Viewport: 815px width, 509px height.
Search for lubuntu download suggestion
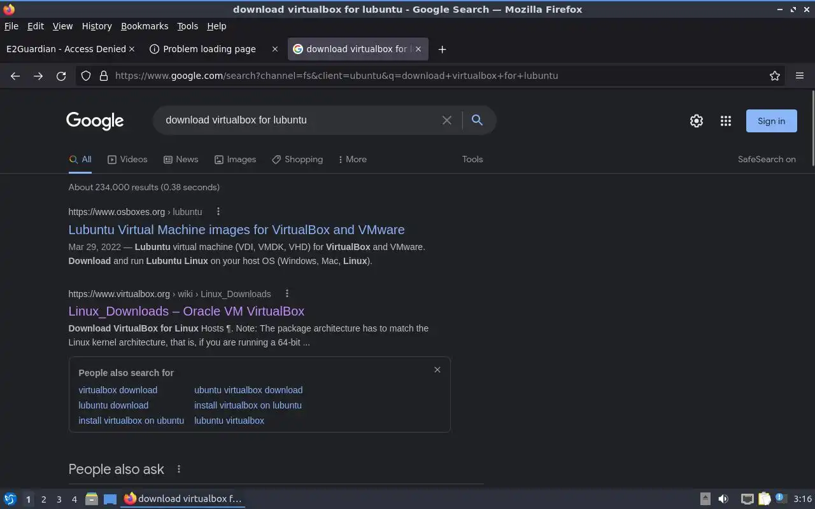[113, 405]
